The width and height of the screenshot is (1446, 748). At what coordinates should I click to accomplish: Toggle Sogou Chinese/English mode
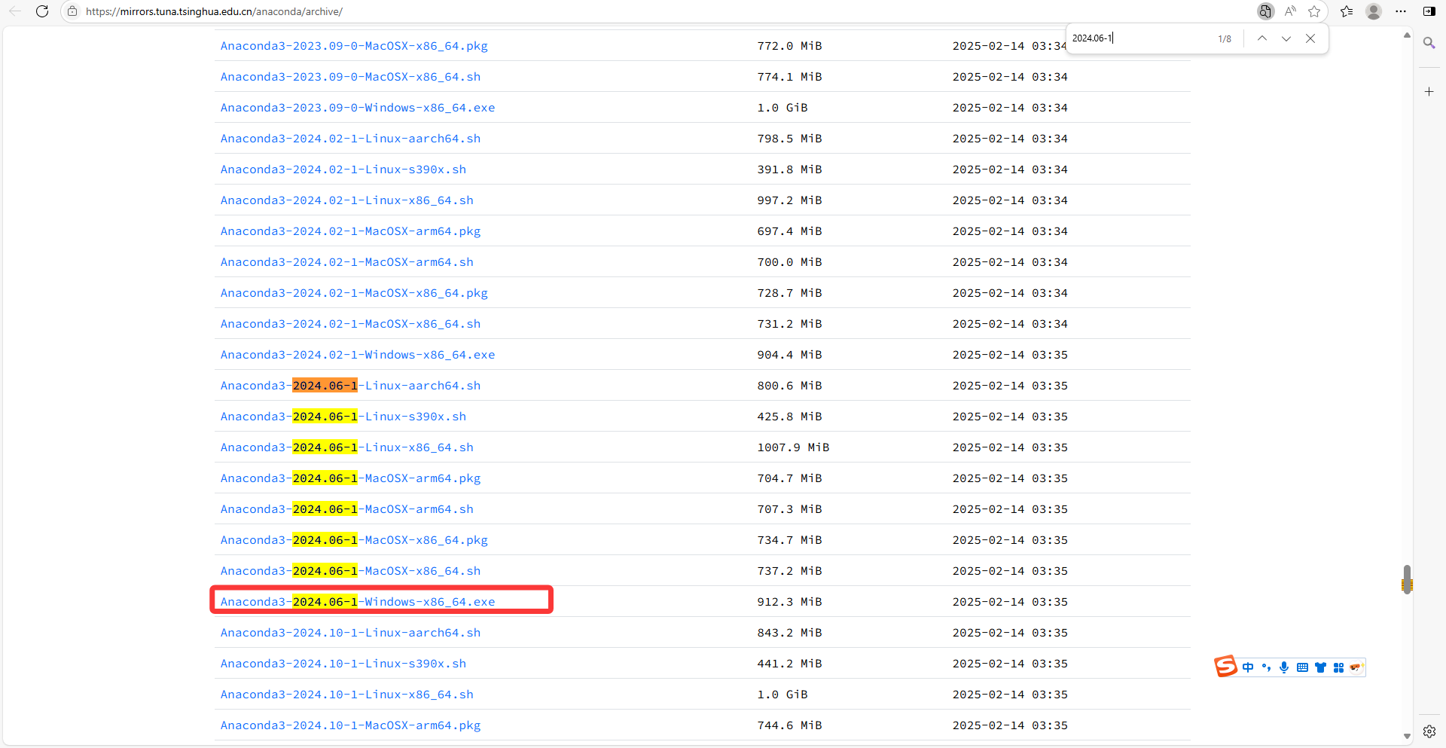pos(1248,667)
